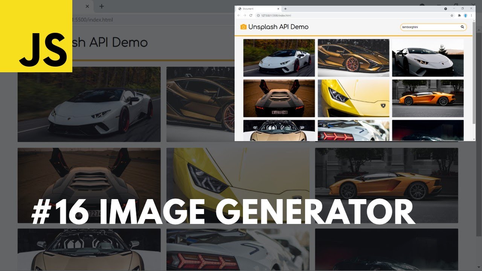Image resolution: width=482 pixels, height=271 pixels.
Task: Click the page vertical scrollbar
Action: point(474,75)
